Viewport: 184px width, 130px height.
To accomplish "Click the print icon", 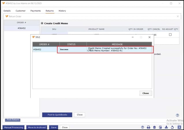I will coord(149,127).
